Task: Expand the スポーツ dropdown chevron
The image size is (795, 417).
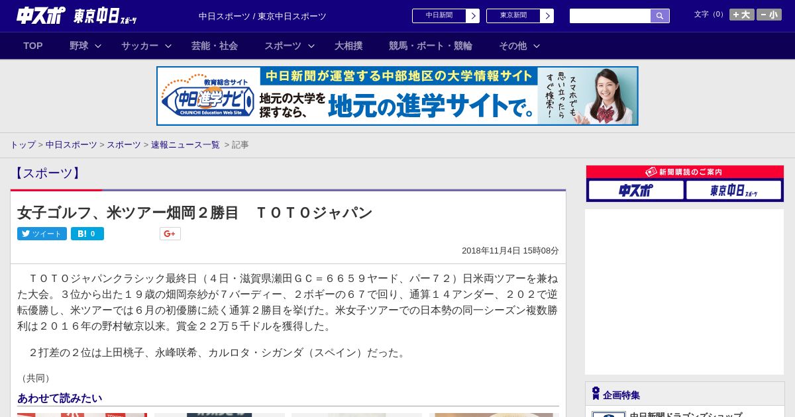Action: coord(311,46)
